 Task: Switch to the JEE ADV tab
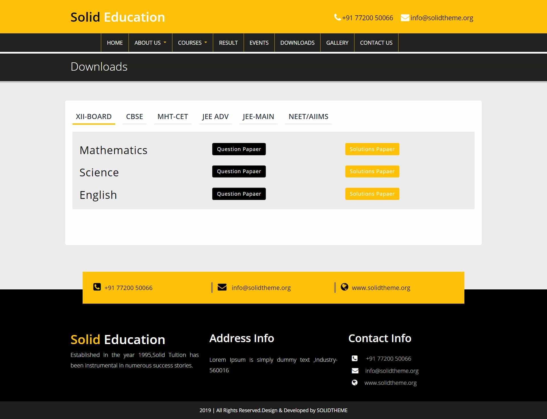[215, 116]
